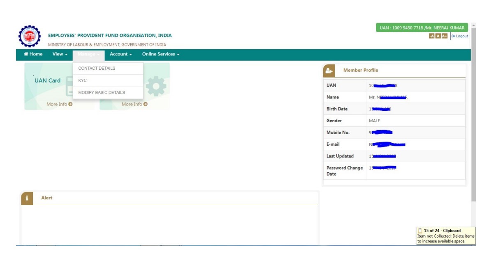This screenshot has height=254, width=484.
Task: Click the gear icon on the card
Action: click(x=156, y=87)
